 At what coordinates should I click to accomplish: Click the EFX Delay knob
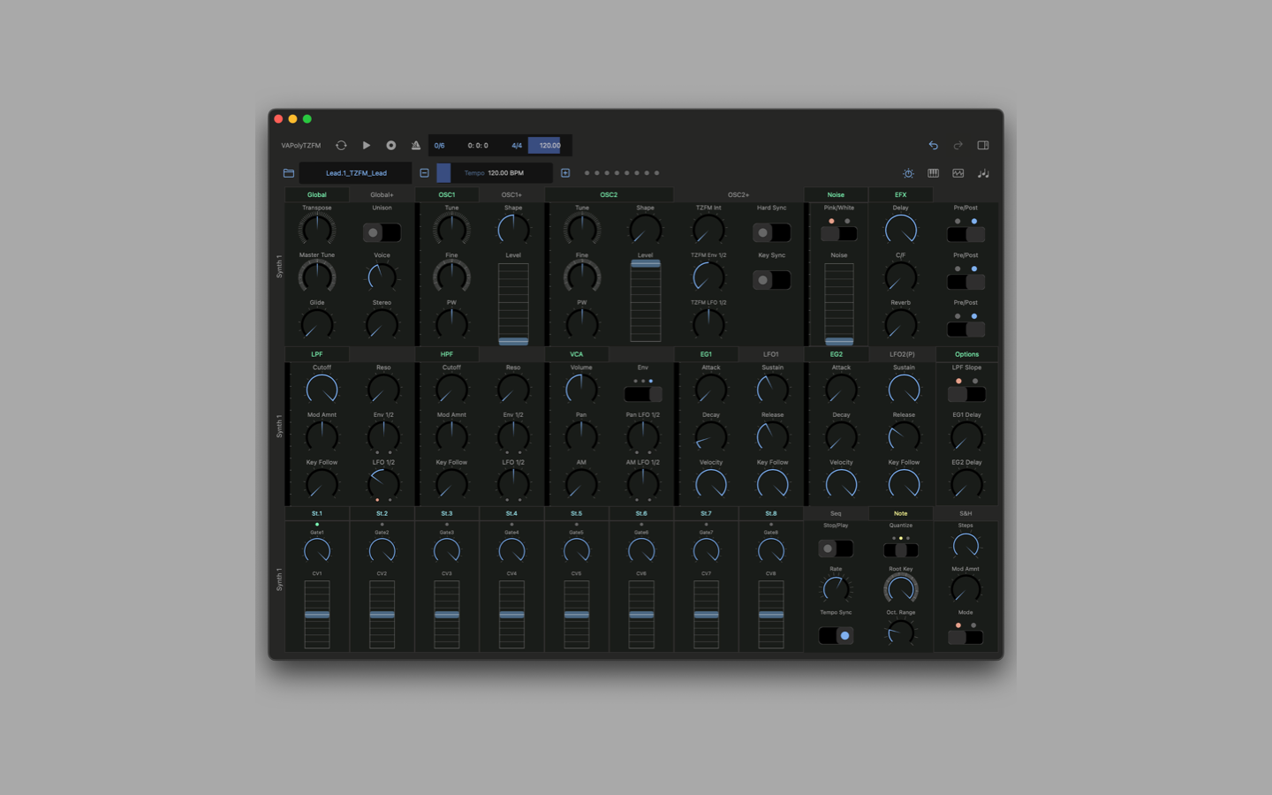[901, 231]
